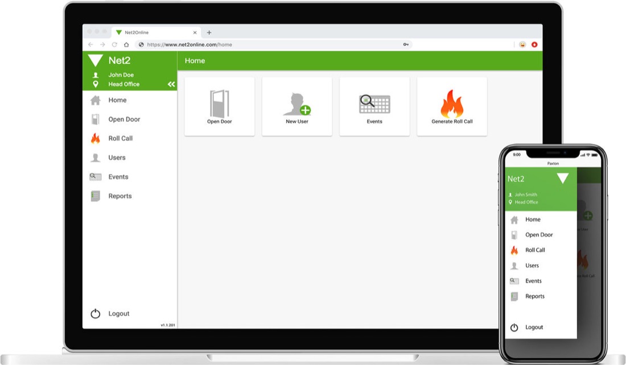Tap Home in the phone menu
This screenshot has width=626, height=365.
(533, 219)
